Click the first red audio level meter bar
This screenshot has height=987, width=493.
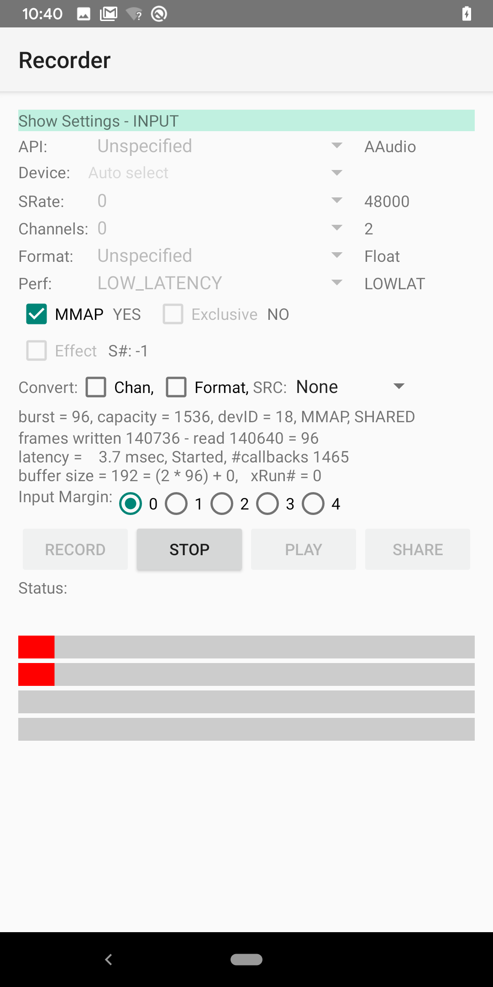coord(37,647)
